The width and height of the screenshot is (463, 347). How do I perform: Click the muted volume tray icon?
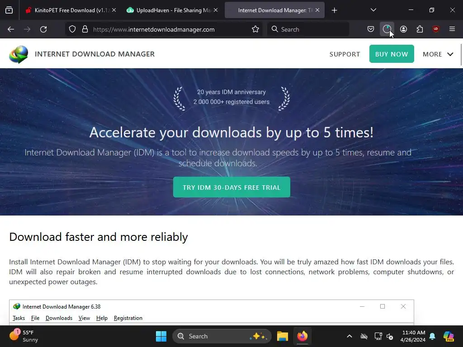pyautogui.click(x=390, y=336)
